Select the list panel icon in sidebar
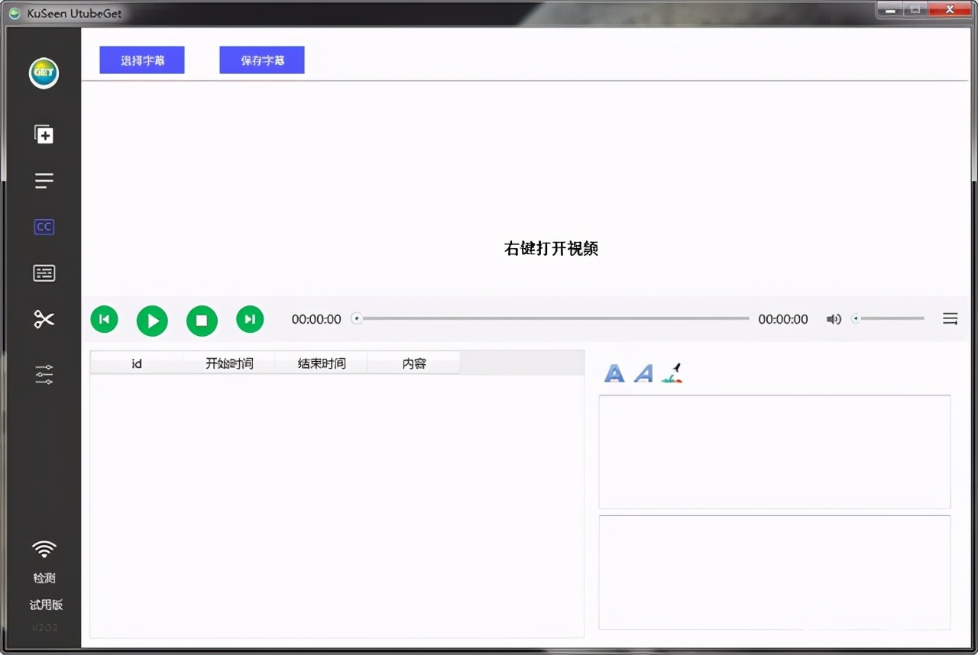The width and height of the screenshot is (978, 655). tap(44, 180)
